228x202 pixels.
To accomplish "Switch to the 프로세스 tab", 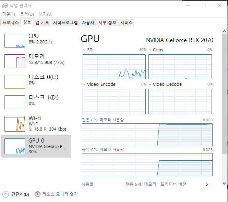I will [11, 23].
